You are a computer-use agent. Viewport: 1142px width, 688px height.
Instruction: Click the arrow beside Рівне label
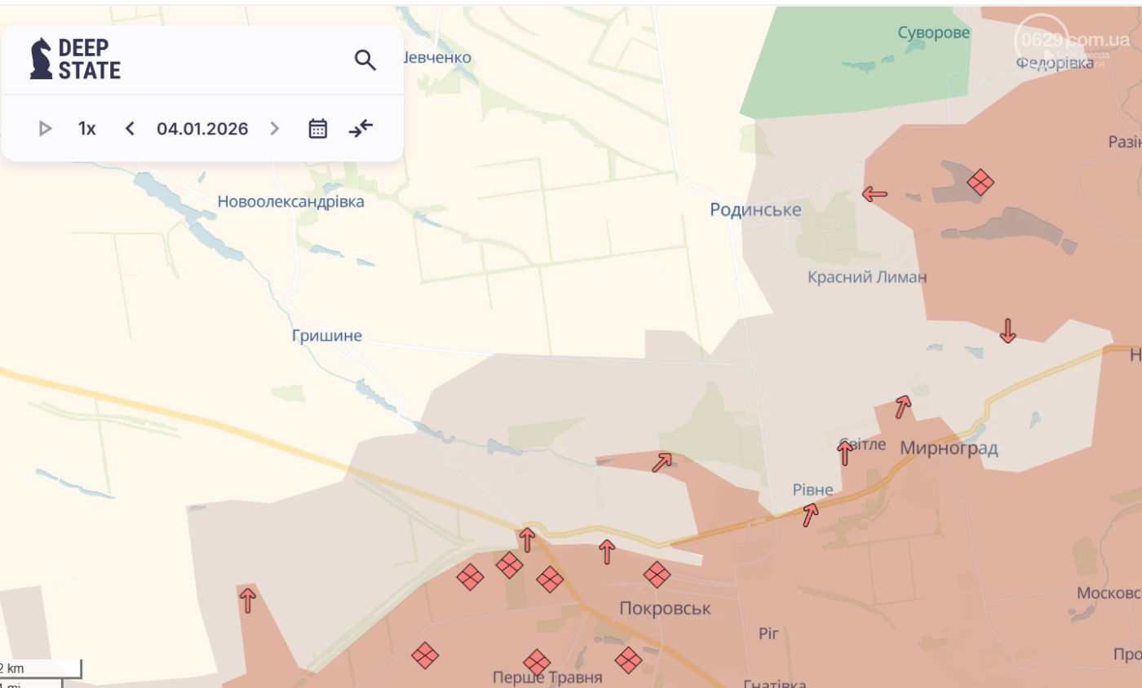point(810,514)
